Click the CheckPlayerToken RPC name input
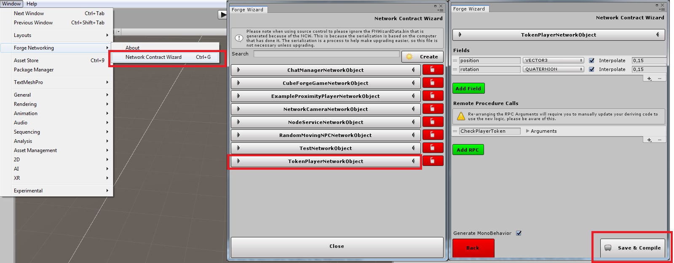This screenshot has height=263, width=674. [x=490, y=131]
